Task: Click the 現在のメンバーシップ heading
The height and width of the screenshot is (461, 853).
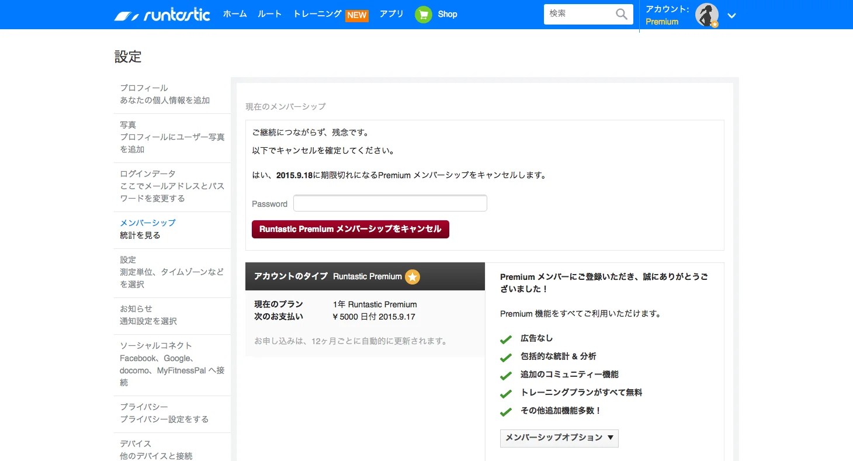Action: [286, 107]
